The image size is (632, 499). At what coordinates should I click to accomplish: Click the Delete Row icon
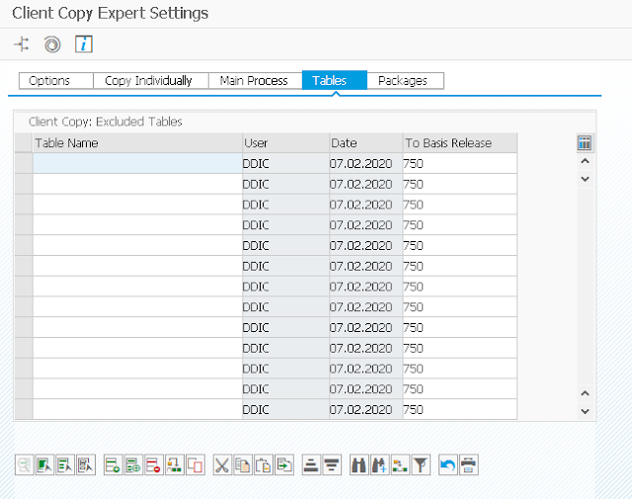(x=153, y=465)
